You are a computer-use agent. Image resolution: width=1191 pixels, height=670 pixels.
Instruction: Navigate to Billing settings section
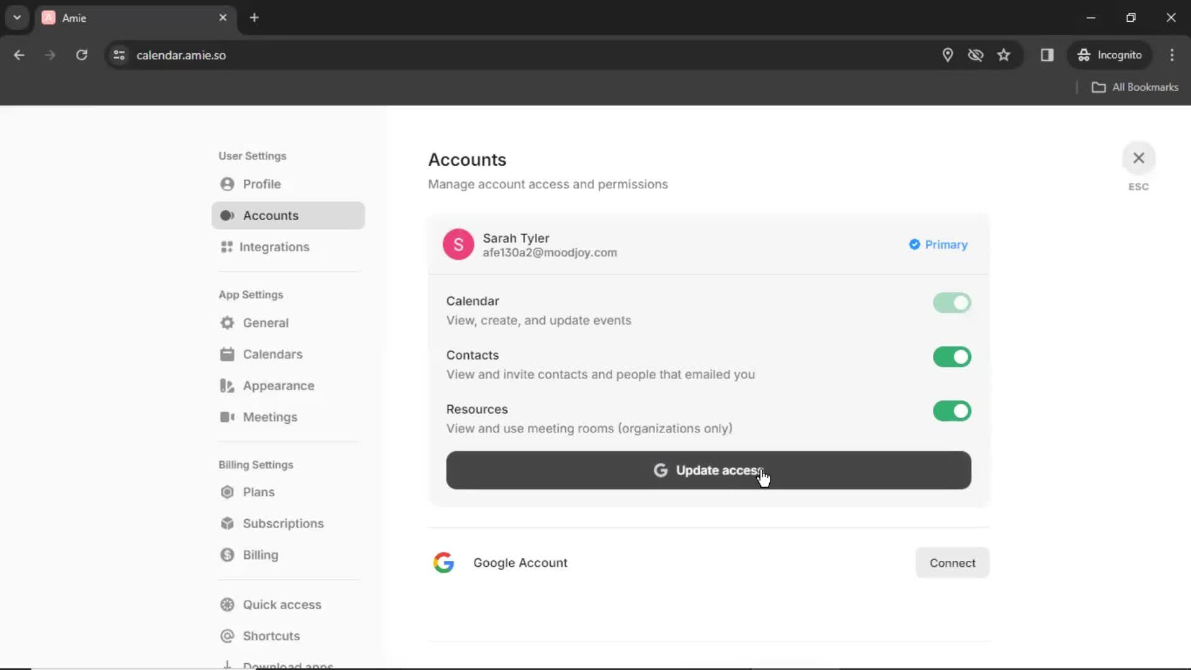click(256, 465)
